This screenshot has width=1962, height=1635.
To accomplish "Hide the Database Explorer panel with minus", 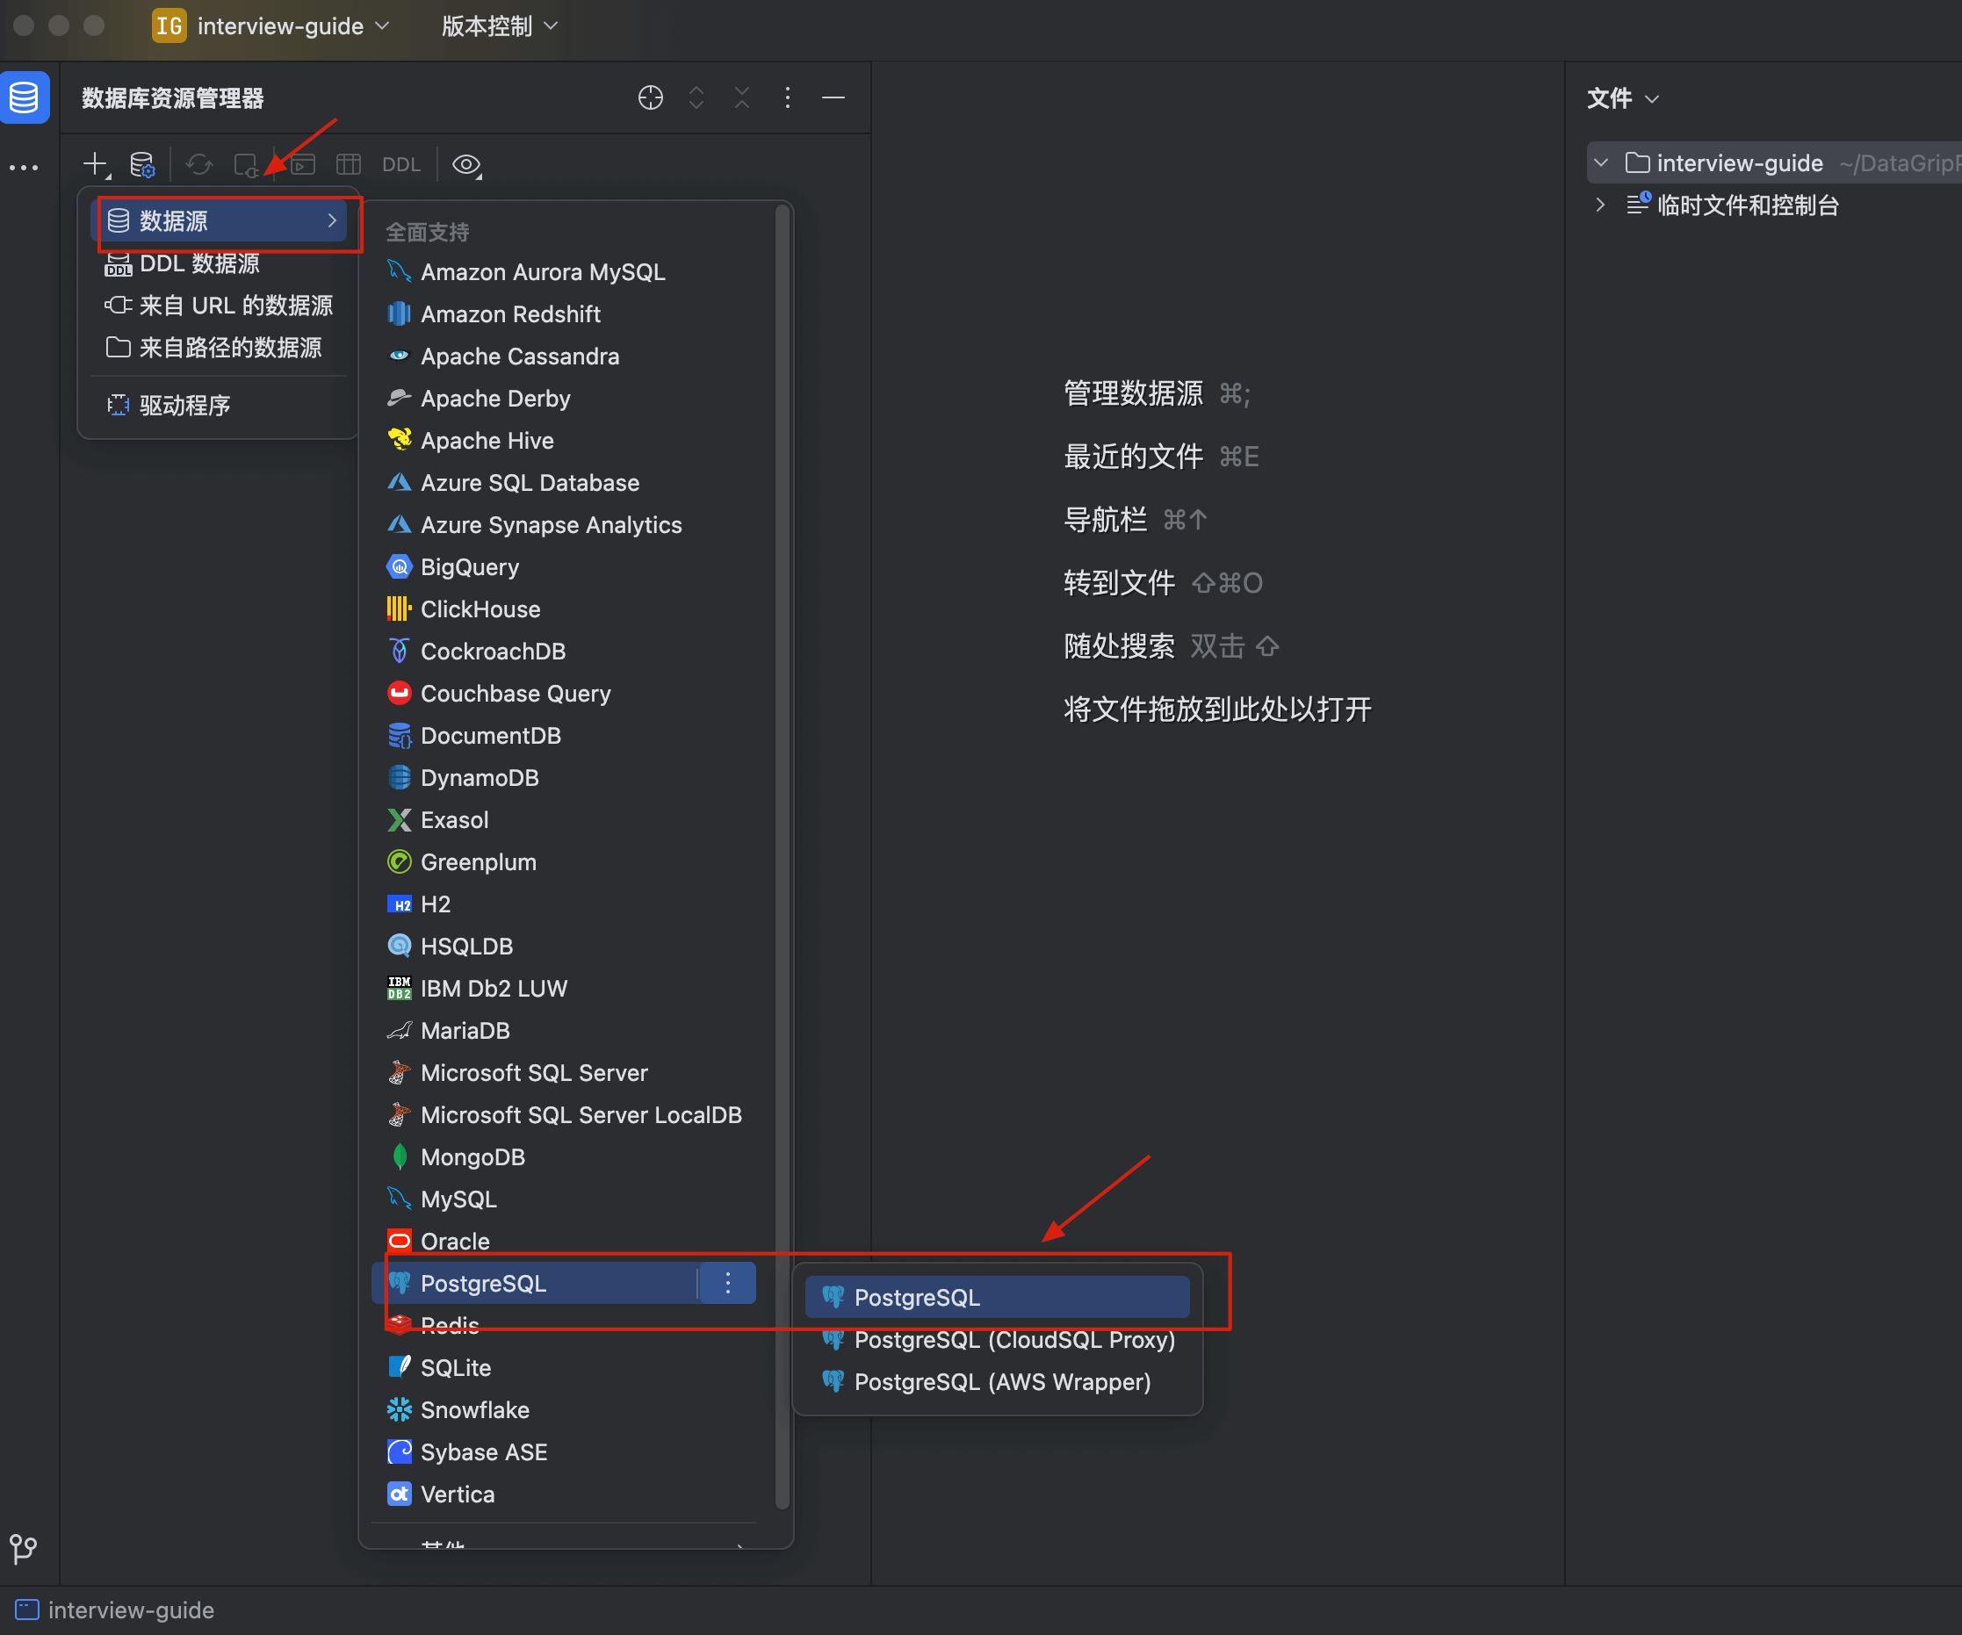I will (x=833, y=97).
